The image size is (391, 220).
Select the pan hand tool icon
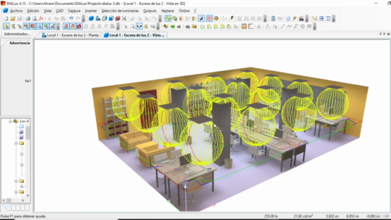pos(146,26)
